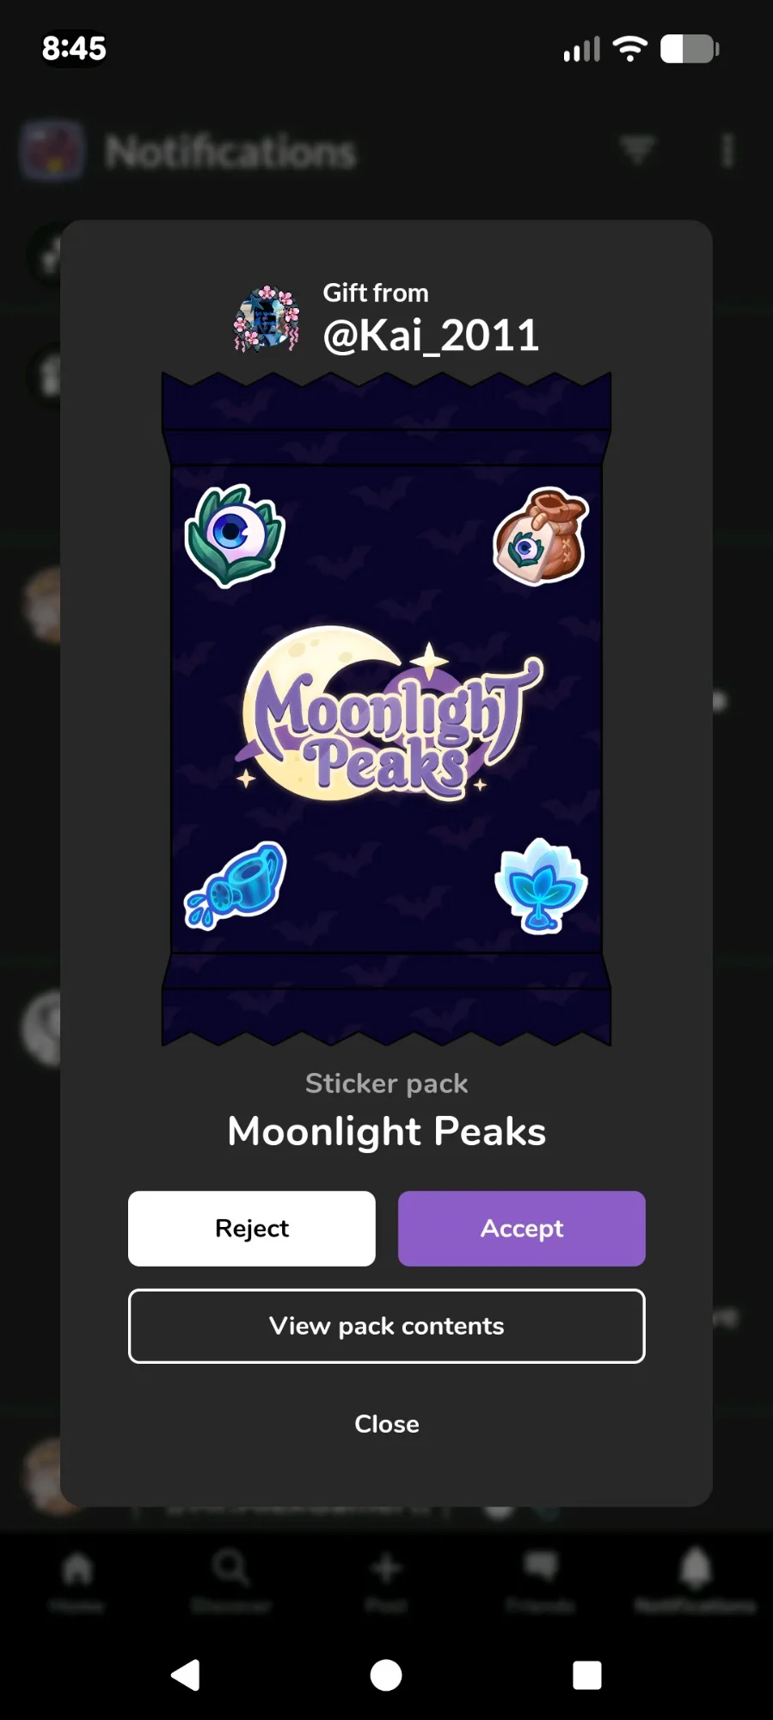Dismiss the dialog with Close

click(387, 1424)
